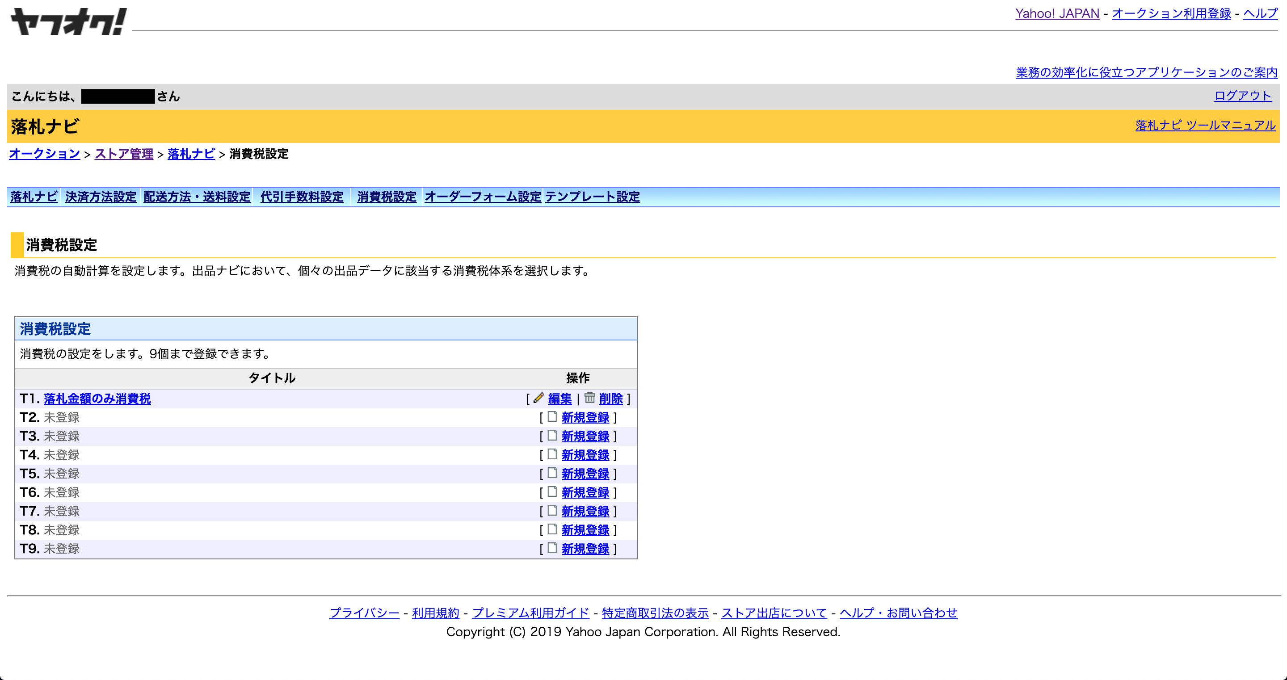Screen dimensions: 1287x680
Task: Open the 利用規約 footer link
Action: pyautogui.click(x=435, y=613)
